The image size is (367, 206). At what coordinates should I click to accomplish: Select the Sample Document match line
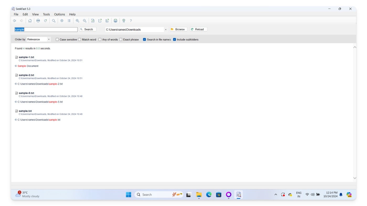[28, 66]
